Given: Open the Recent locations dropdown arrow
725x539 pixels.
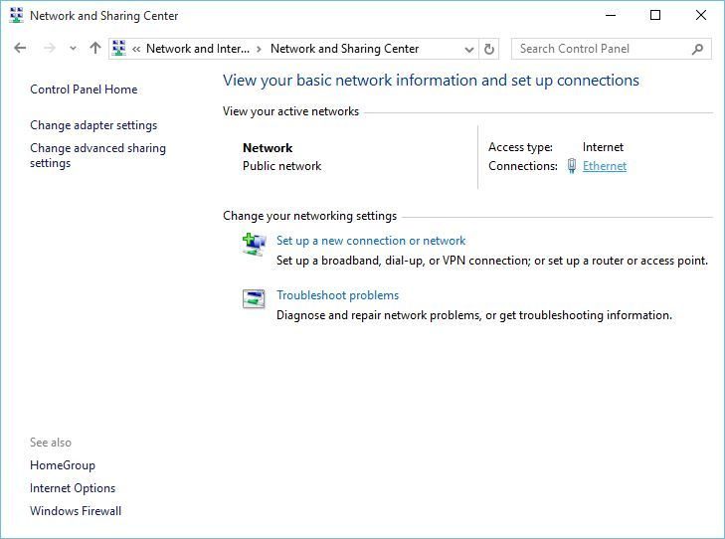Looking at the screenshot, I should pyautogui.click(x=73, y=48).
